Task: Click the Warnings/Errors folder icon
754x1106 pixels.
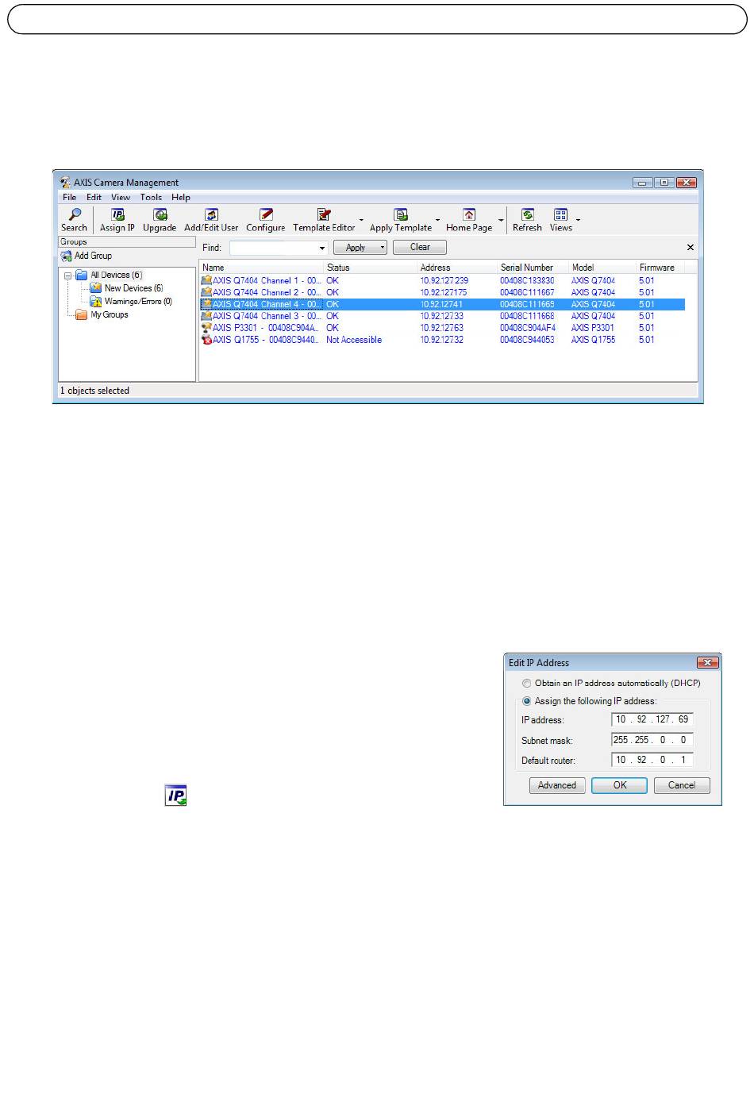Action: point(96,302)
